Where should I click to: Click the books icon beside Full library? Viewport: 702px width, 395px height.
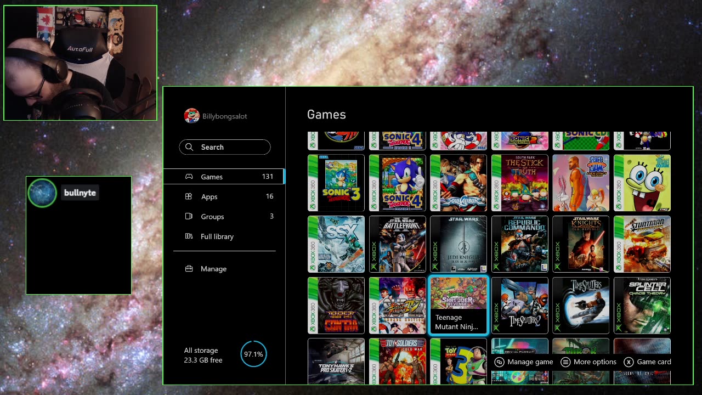pyautogui.click(x=189, y=236)
